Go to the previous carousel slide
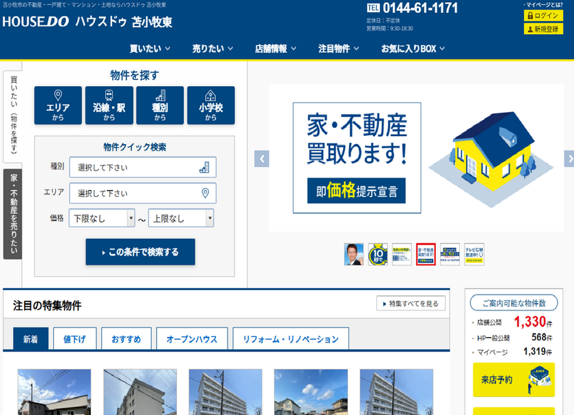This screenshot has width=574, height=415. click(261, 159)
